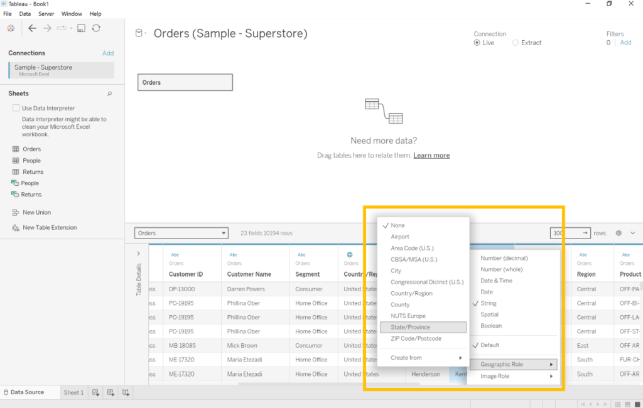Click the data grid horizontal scrollbar
Viewport: 643px width, 408px height.
[x=328, y=384]
